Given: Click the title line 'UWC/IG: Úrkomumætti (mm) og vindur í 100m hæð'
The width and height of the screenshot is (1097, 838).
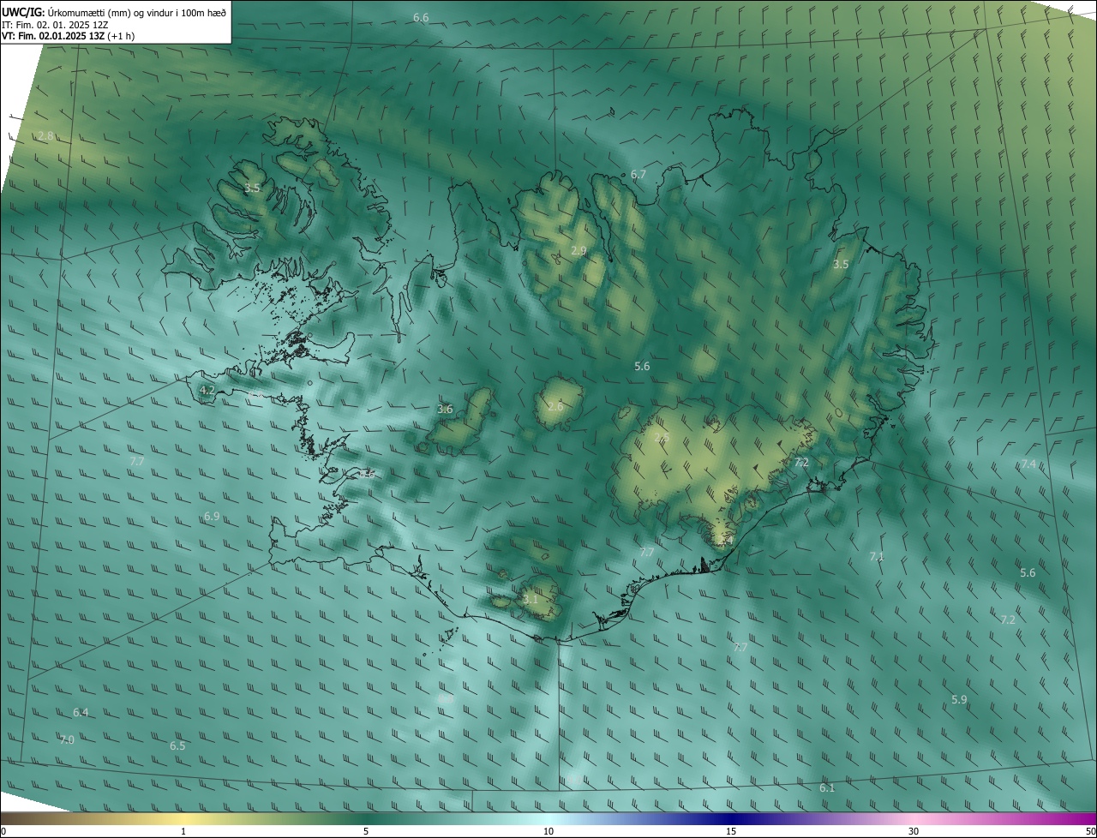Looking at the screenshot, I should click(114, 12).
